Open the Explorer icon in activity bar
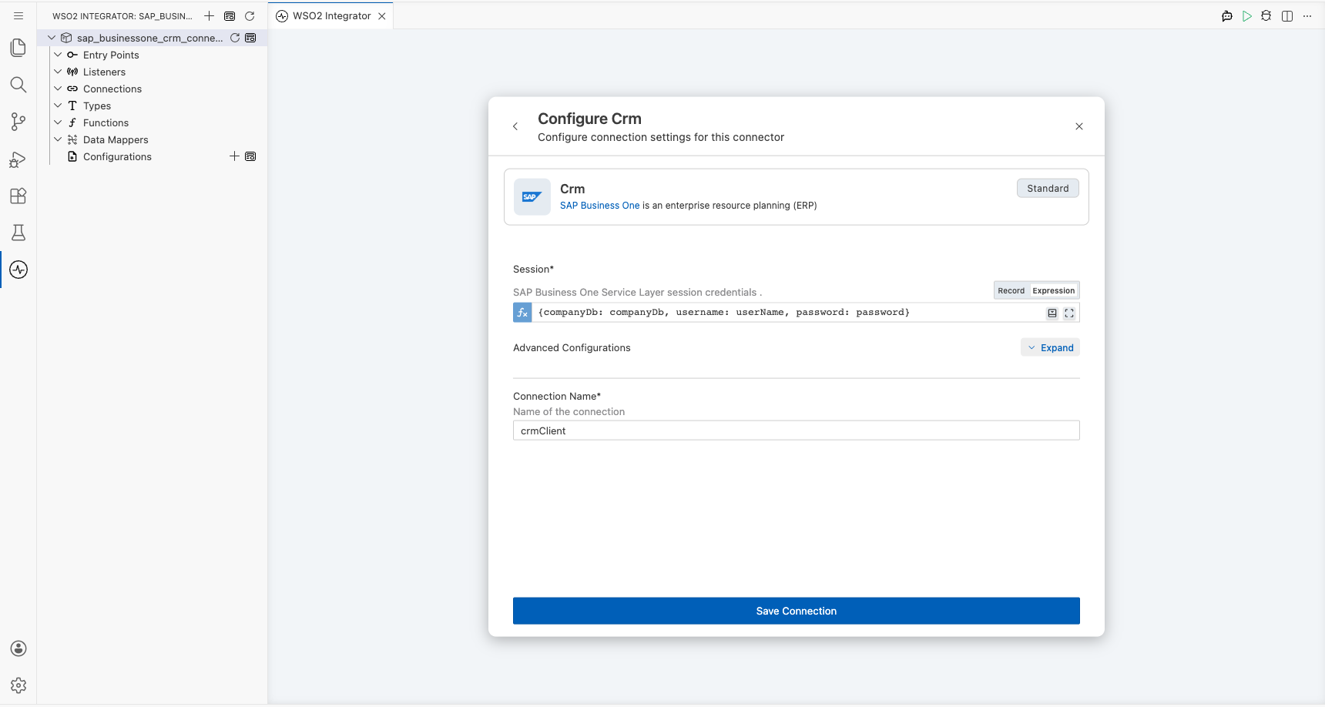 click(18, 48)
